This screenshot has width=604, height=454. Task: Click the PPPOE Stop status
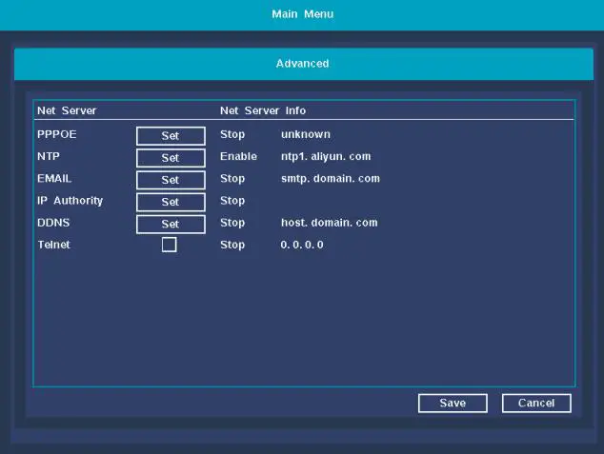pos(232,134)
